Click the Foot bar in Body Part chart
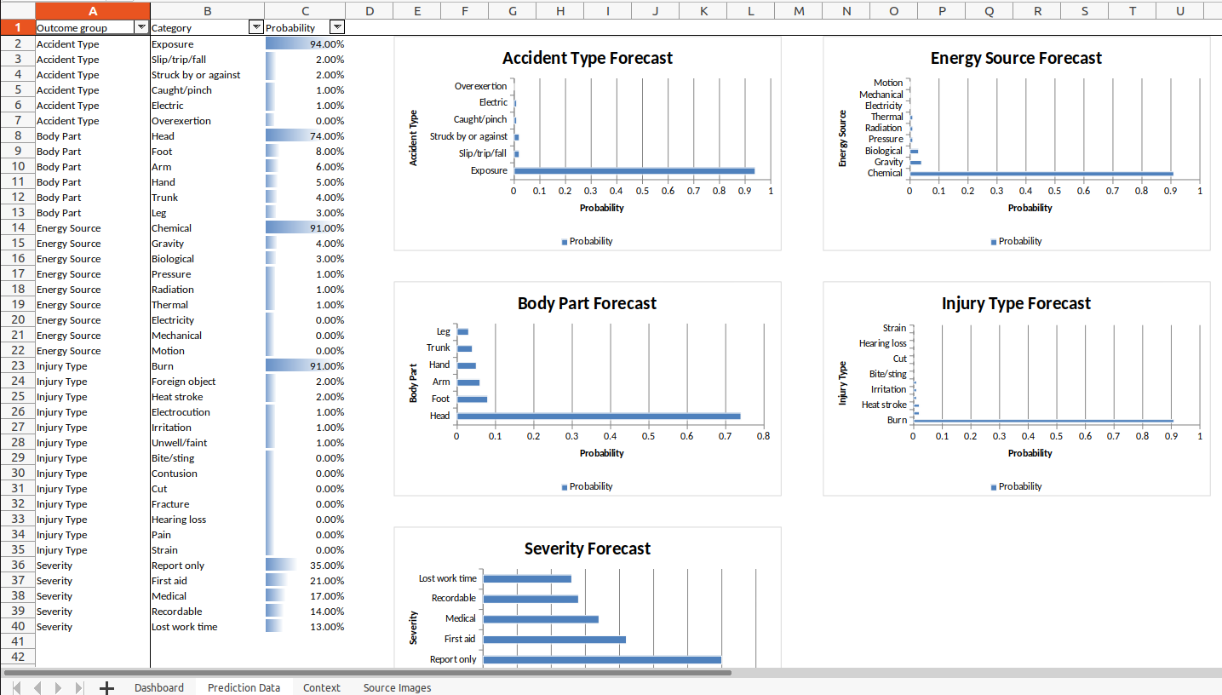This screenshot has height=695, width=1222. coord(473,399)
